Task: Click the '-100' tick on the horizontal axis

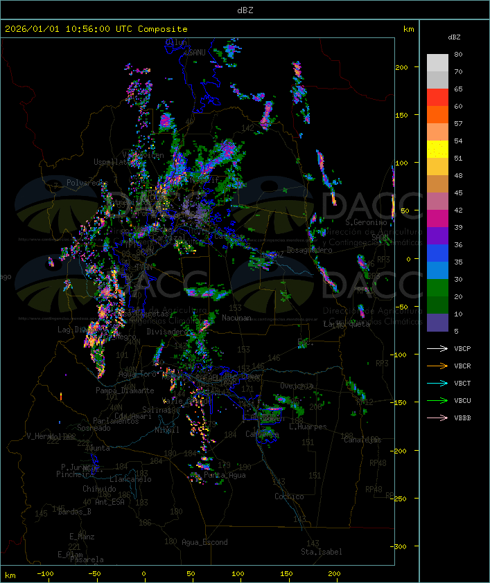Action: click(45, 574)
